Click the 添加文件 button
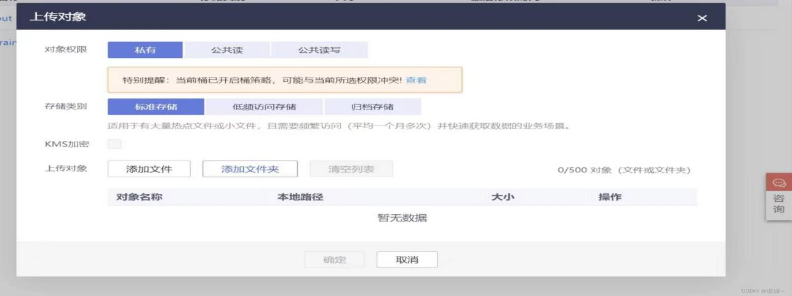 tap(149, 169)
